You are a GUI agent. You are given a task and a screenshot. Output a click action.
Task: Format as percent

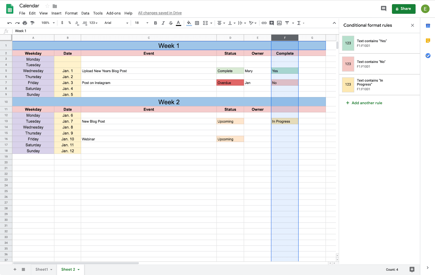click(70, 23)
